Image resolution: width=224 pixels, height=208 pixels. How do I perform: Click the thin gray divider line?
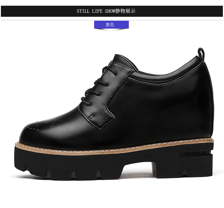click(x=112, y=20)
